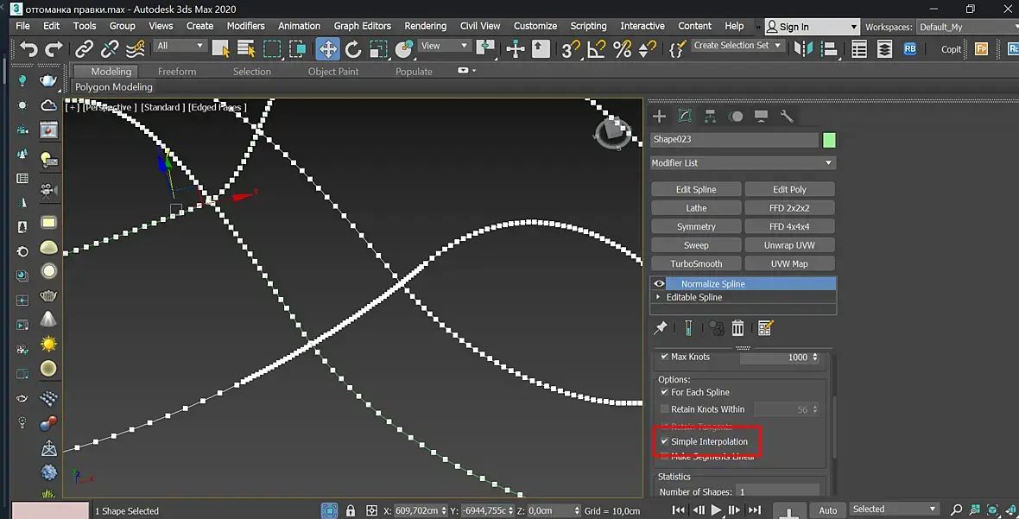The image size is (1019, 519).
Task: Click the Undo arrow icon
Action: [x=29, y=49]
